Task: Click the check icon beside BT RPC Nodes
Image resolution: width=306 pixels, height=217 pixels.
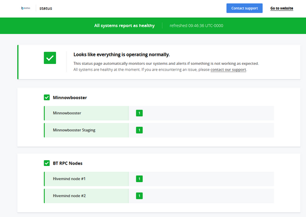Action: 47,163
